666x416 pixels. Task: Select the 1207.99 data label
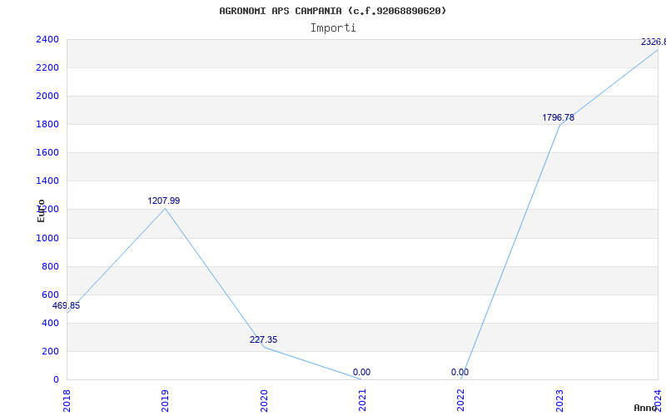pyautogui.click(x=163, y=201)
